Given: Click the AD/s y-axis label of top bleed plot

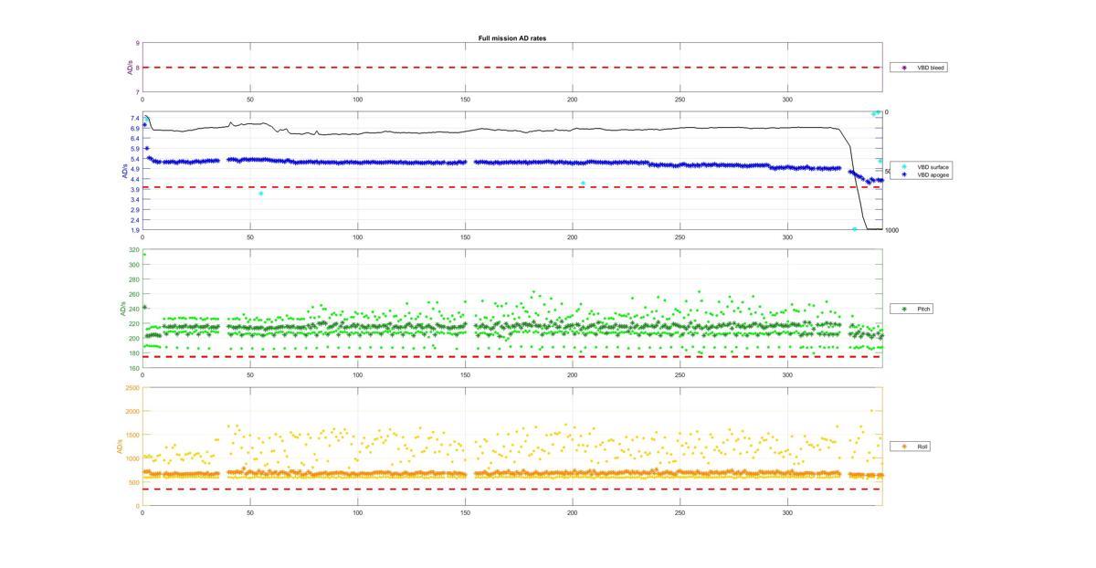Looking at the screenshot, I should [129, 68].
